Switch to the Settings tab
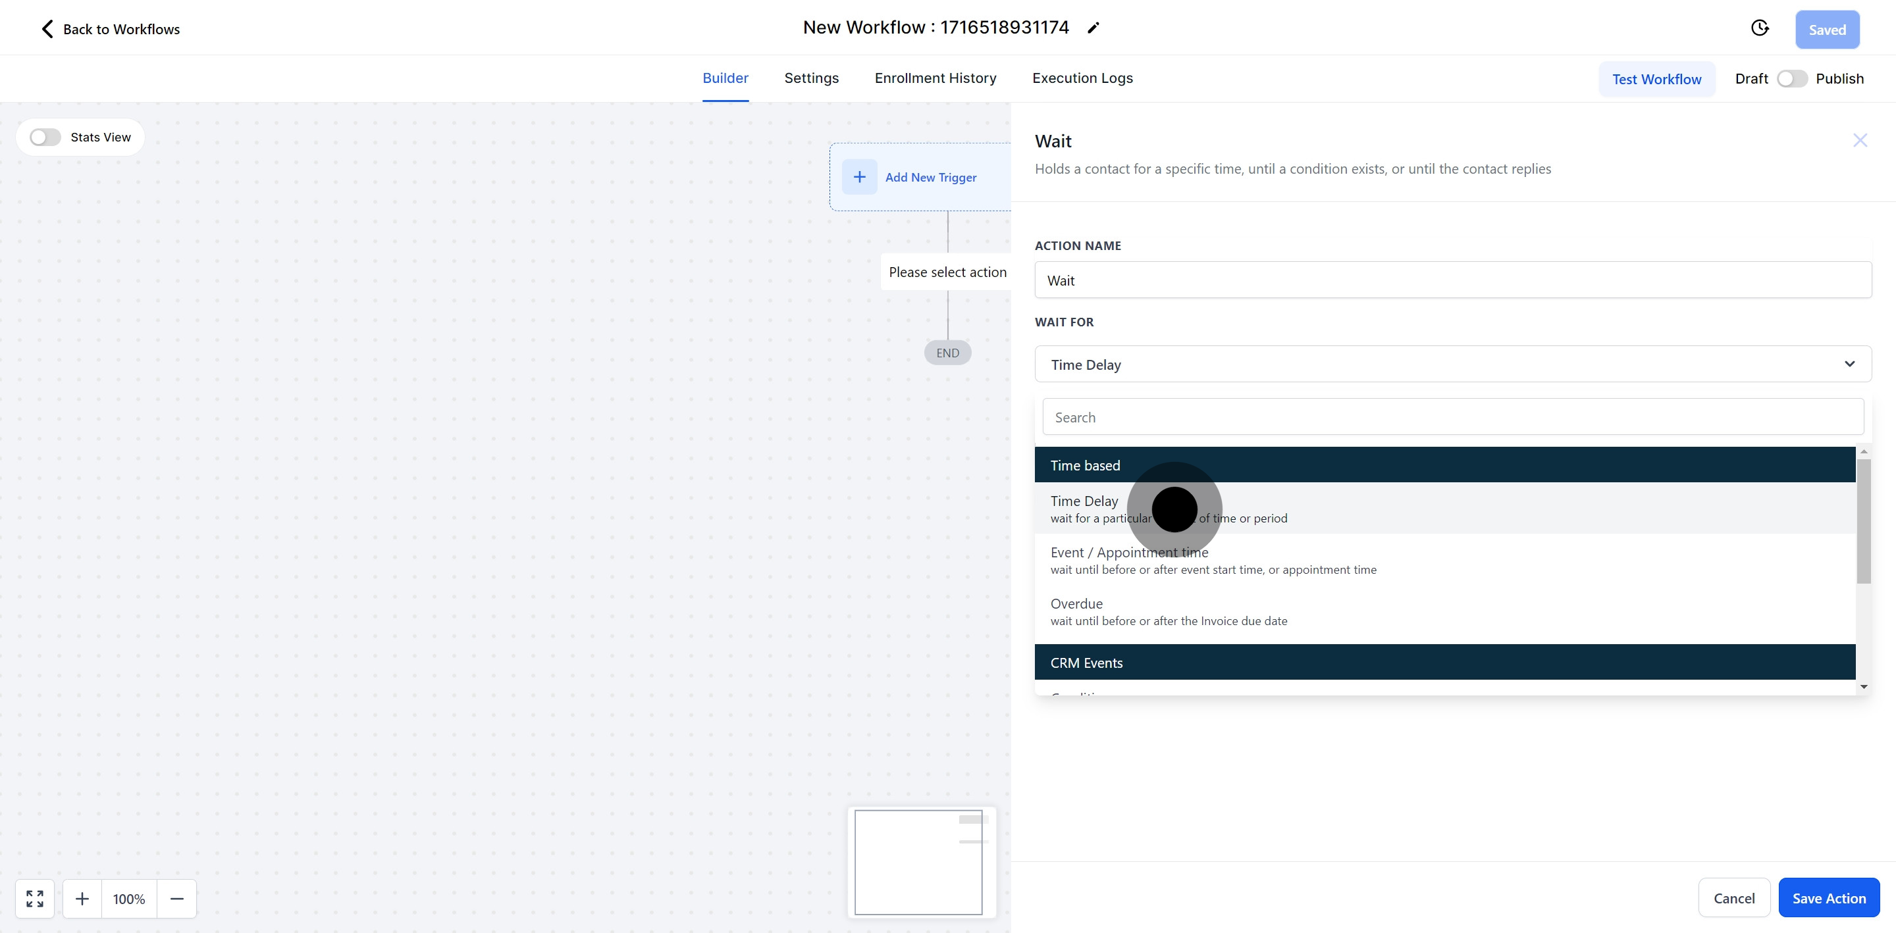This screenshot has height=933, width=1896. click(x=811, y=78)
